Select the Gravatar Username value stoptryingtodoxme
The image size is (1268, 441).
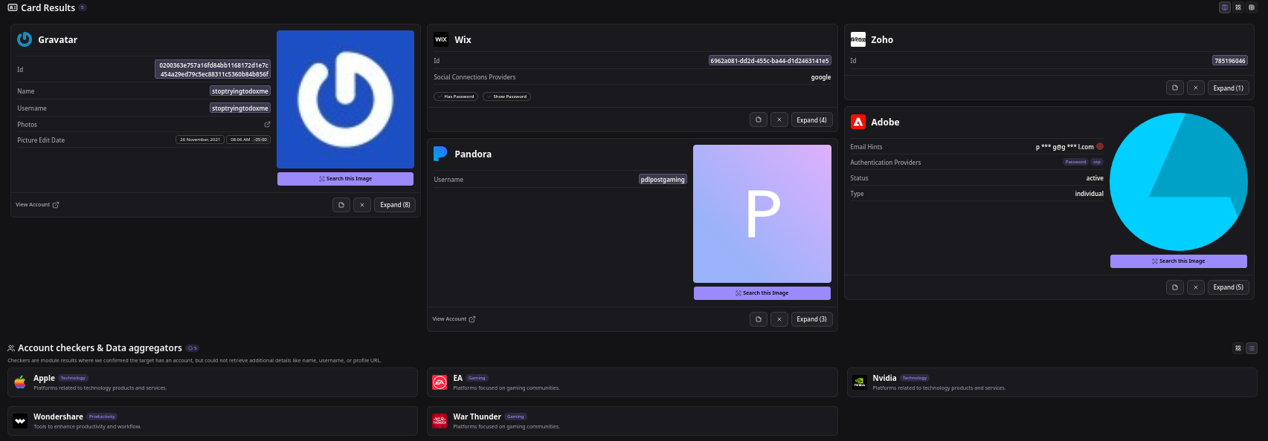pyautogui.click(x=240, y=108)
